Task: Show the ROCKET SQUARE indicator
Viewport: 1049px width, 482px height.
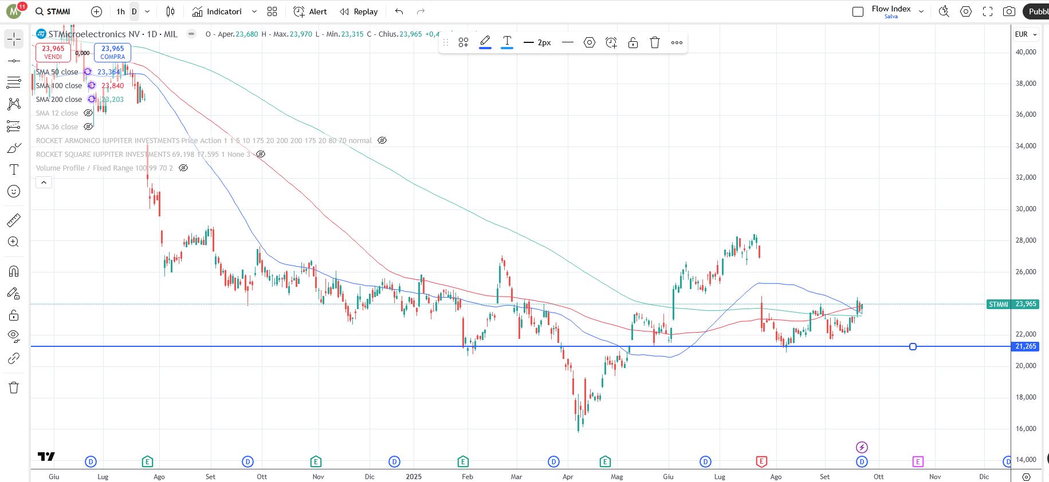Action: [261, 155]
